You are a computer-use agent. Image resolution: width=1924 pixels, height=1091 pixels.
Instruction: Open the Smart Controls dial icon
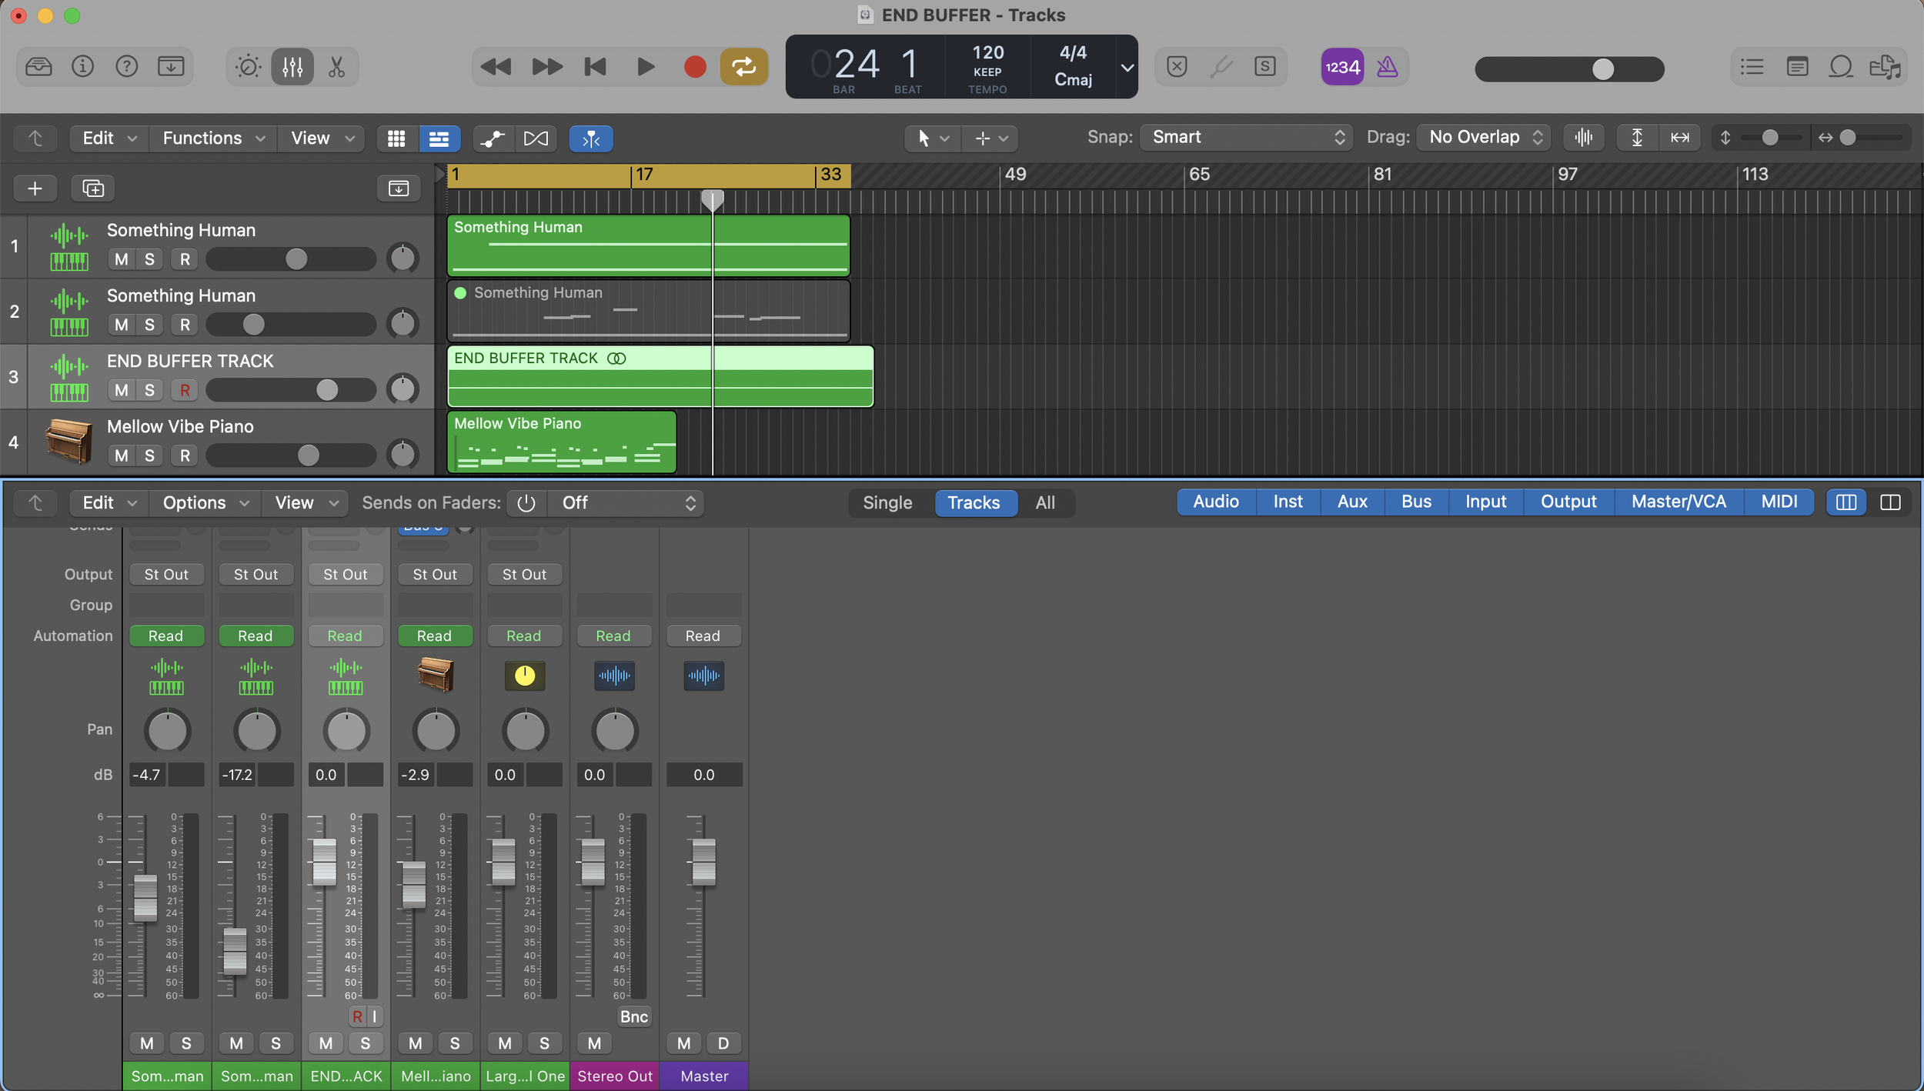point(248,68)
